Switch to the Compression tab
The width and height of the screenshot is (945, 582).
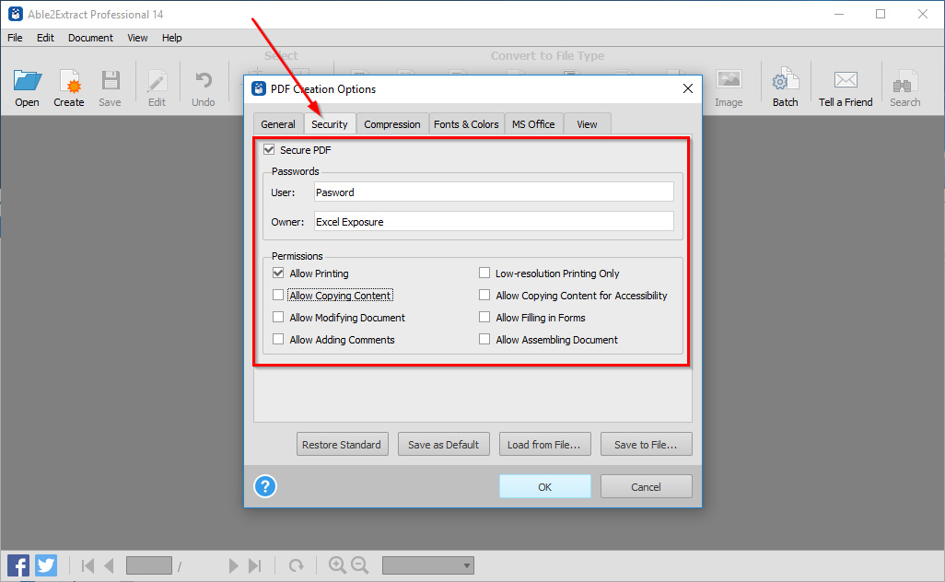click(392, 124)
